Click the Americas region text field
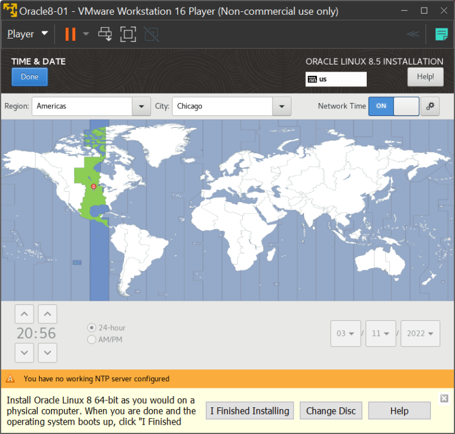 (82, 107)
